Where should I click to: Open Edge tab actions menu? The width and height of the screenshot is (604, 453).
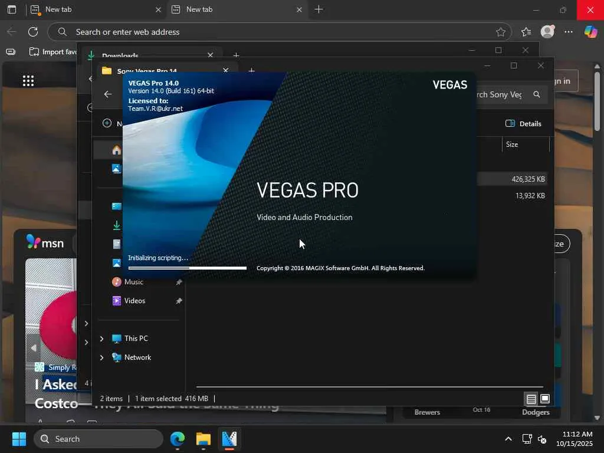[12, 9]
